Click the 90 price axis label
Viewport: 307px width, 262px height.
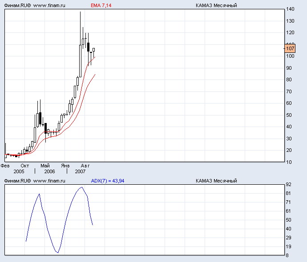(x=289, y=68)
